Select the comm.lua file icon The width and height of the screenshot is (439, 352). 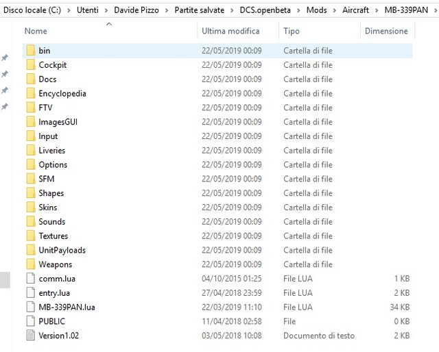click(31, 279)
